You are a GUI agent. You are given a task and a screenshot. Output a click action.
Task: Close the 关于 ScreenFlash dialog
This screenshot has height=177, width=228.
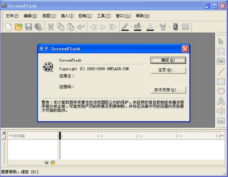pos(185,49)
